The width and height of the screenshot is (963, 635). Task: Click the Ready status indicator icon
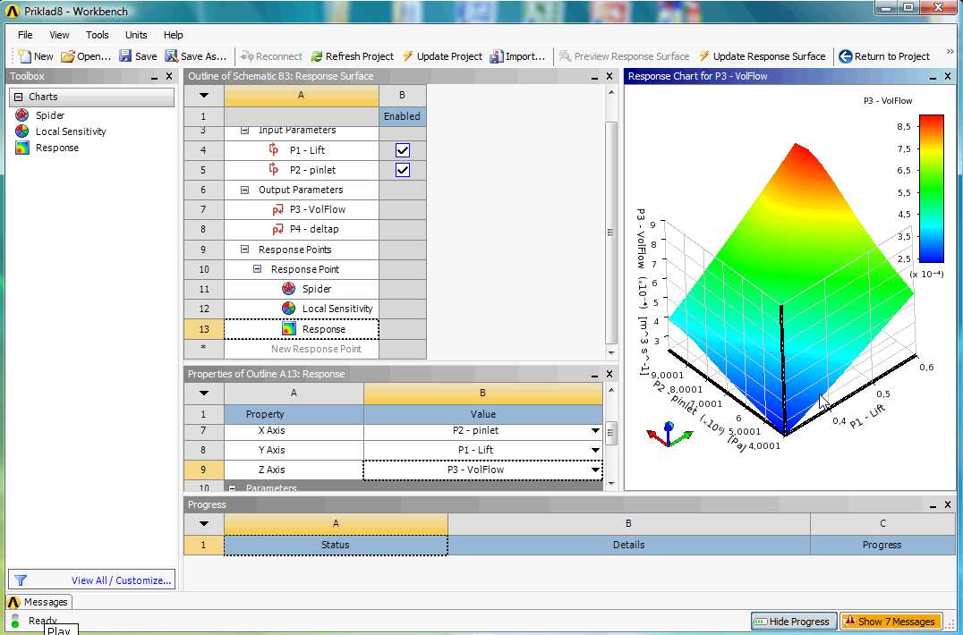coord(15,621)
